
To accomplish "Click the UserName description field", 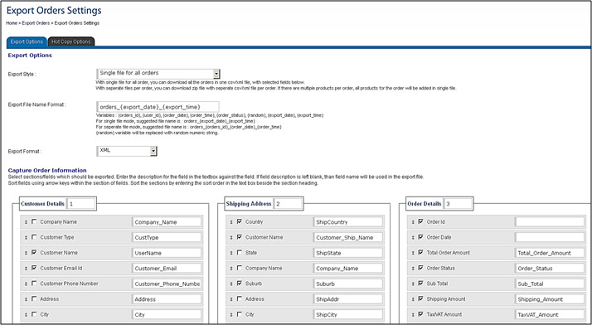I will click(x=167, y=253).
